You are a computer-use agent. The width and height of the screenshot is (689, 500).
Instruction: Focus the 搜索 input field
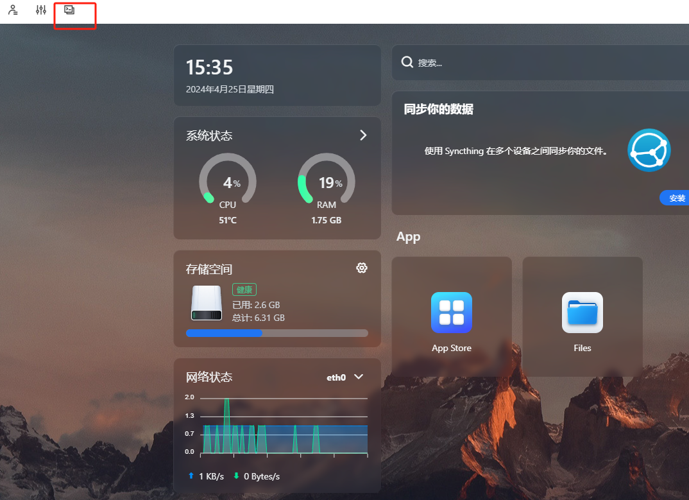pyautogui.click(x=545, y=63)
